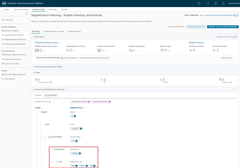Open Flow Export report

click(x=10, y=79)
